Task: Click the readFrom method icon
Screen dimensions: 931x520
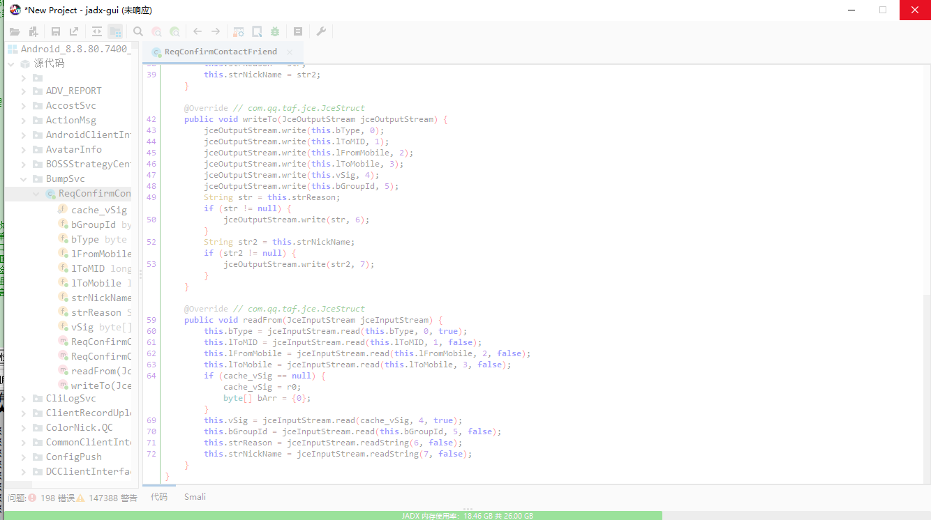Action: (x=63, y=371)
